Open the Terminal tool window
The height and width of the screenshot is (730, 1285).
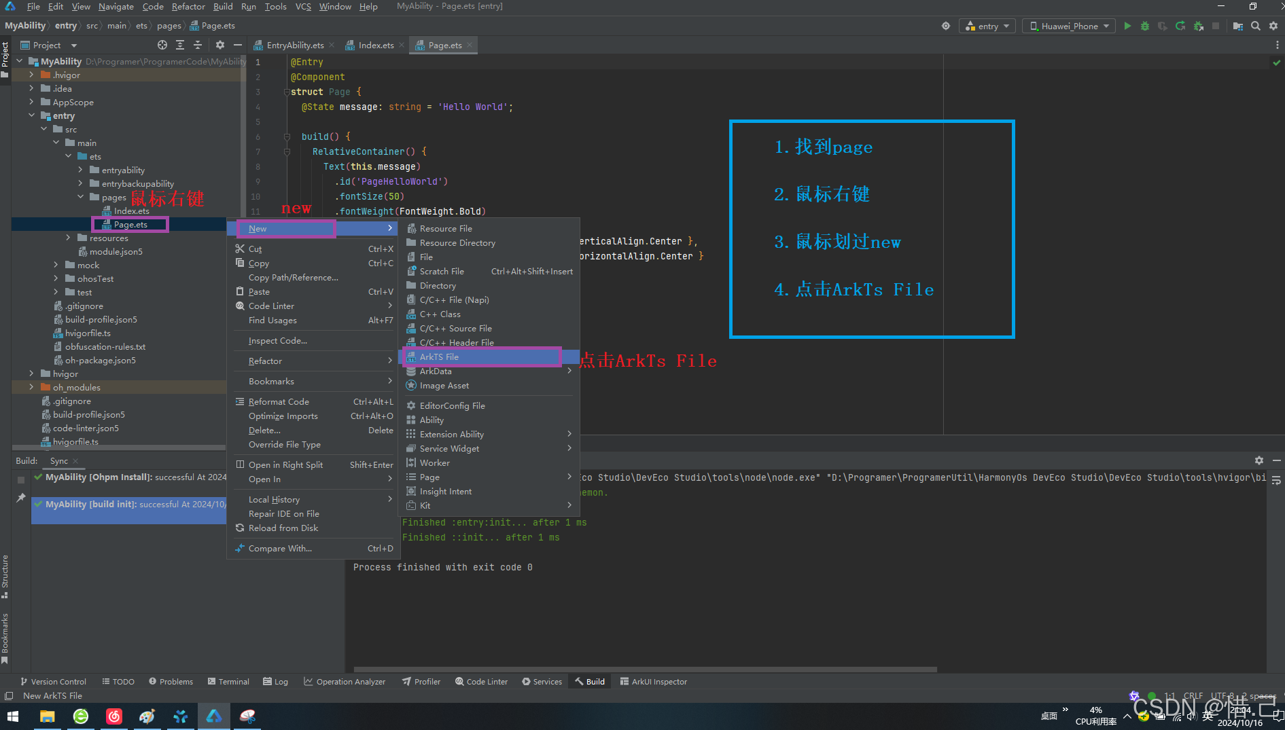[x=228, y=681]
